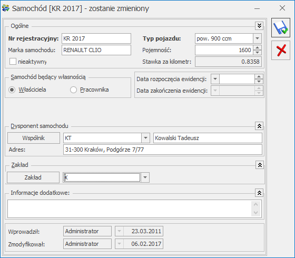
Task: Increase Pojemność value with up arrow
Action: tap(258, 47)
